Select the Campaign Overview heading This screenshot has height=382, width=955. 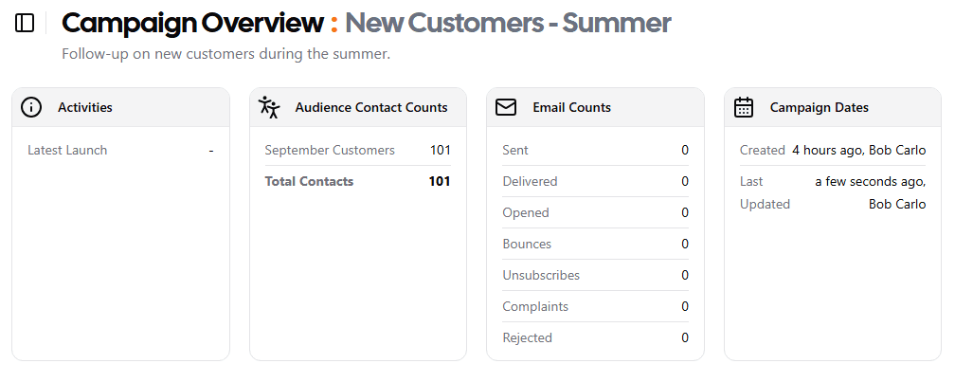(192, 23)
